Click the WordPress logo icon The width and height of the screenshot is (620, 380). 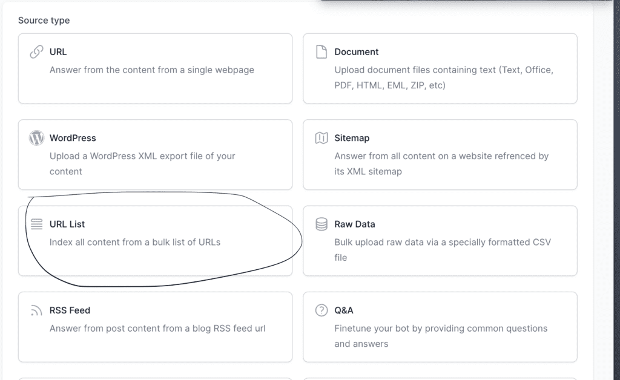[x=36, y=138]
